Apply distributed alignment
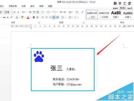134x101 pixels. [58, 17]
